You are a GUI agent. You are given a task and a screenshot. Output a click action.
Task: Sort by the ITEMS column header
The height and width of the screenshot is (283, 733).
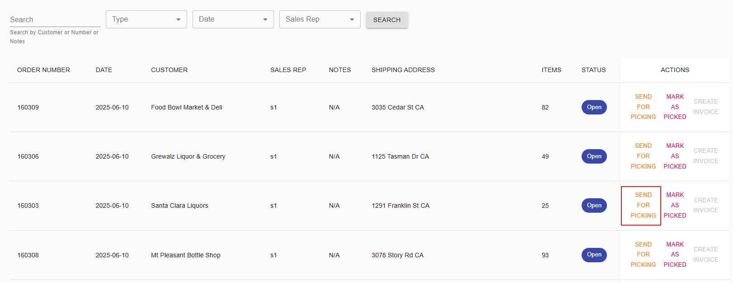coord(551,70)
